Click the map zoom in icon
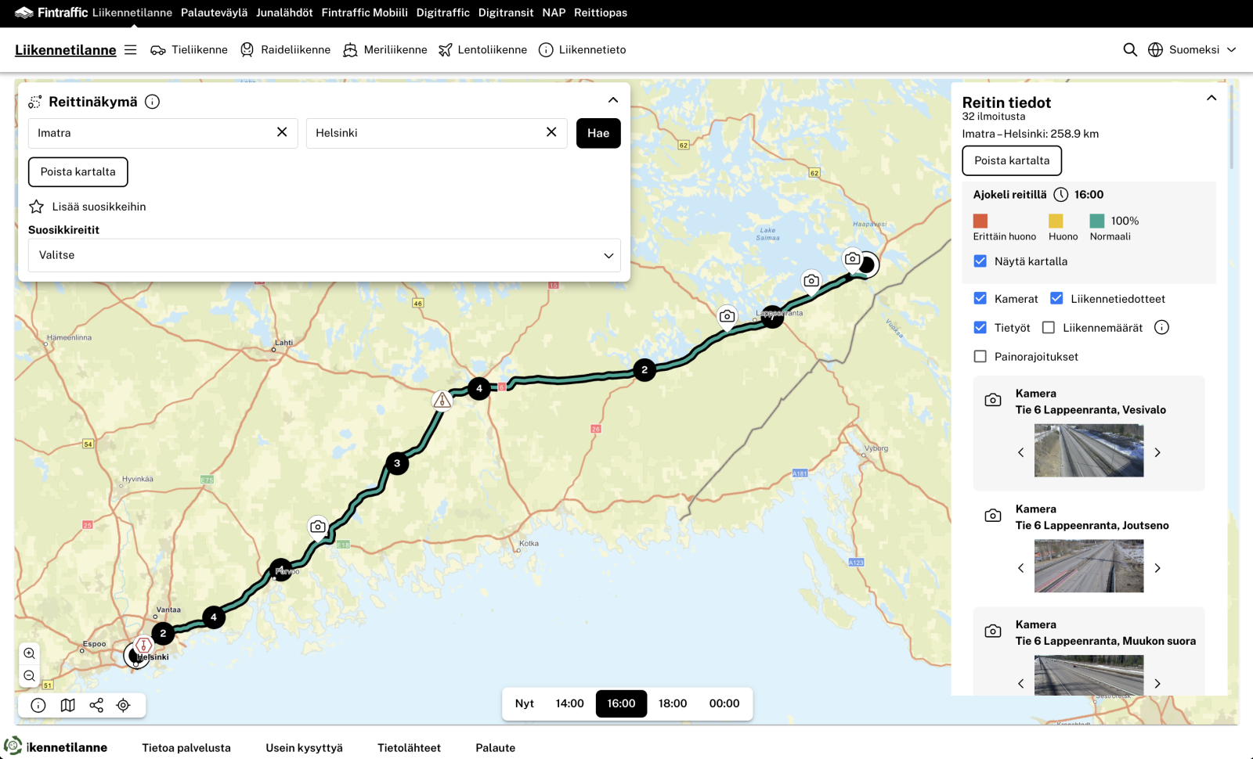Image resolution: width=1253 pixels, height=759 pixels. point(30,653)
